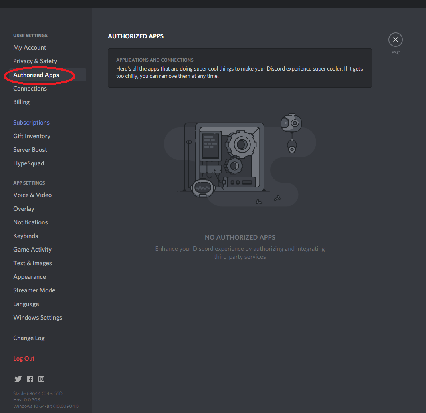Click the Twitter bird icon
Image resolution: width=426 pixels, height=413 pixels.
click(18, 379)
